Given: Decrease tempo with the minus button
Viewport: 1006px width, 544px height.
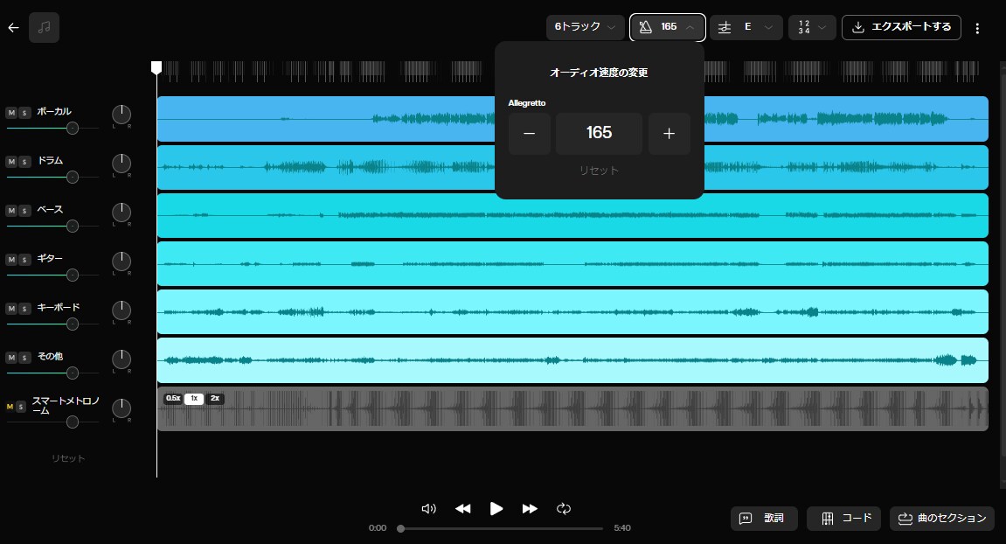Looking at the screenshot, I should click(x=530, y=134).
